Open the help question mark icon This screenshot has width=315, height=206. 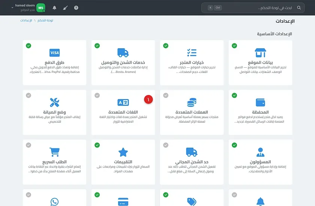[x=76, y=7]
